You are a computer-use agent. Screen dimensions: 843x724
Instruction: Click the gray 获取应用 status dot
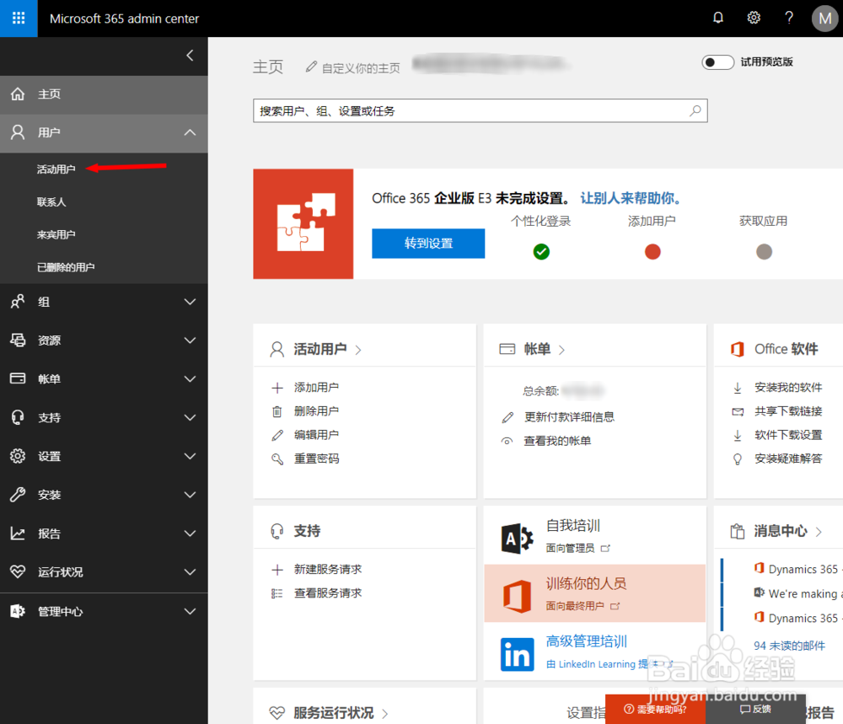[x=764, y=251]
